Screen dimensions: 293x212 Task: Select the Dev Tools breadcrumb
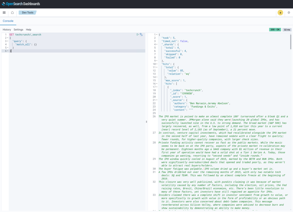pyautogui.click(x=28, y=13)
